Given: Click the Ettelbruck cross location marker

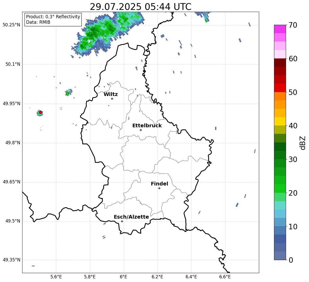Looking at the screenshot, I should pyautogui.click(x=141, y=130).
